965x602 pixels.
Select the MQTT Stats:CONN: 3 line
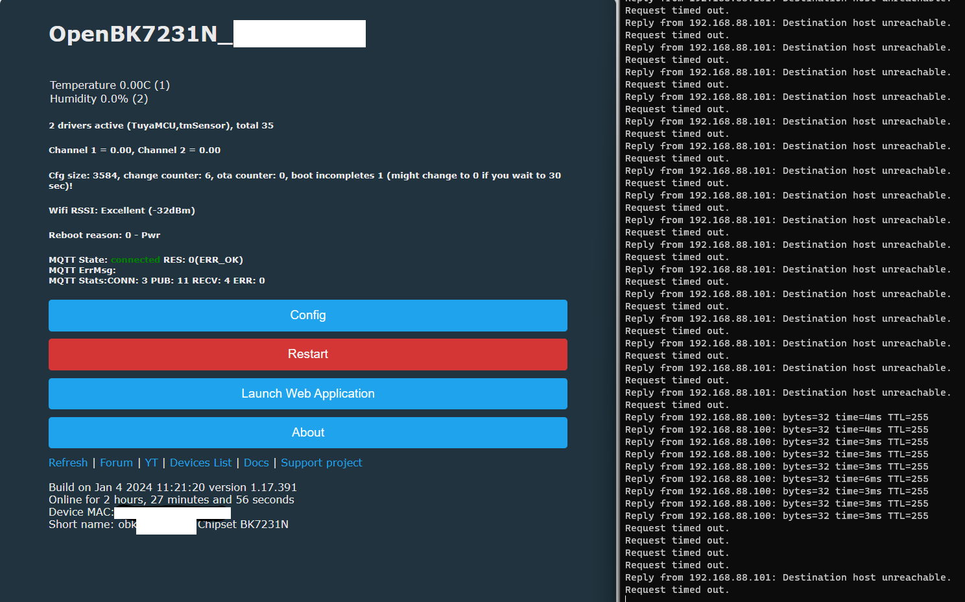click(157, 280)
